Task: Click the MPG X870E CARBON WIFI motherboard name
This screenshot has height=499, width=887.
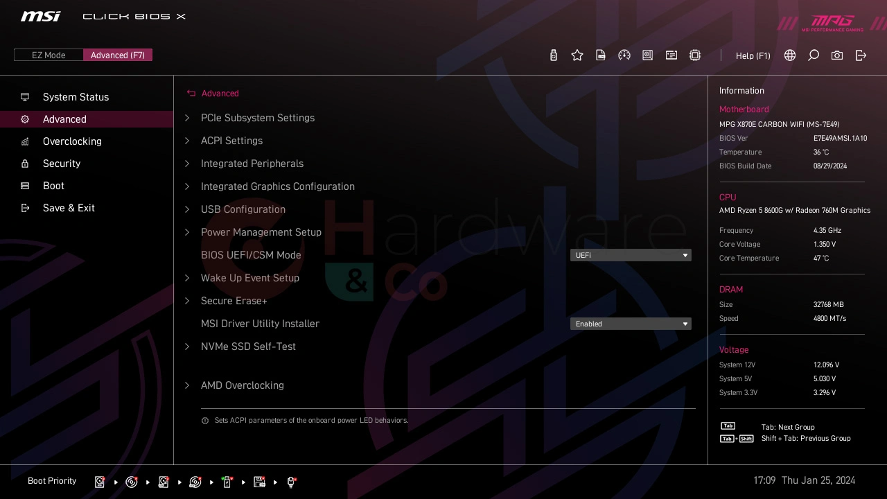Action: (x=779, y=125)
